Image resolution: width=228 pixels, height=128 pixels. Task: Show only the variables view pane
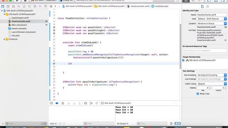click(x=176, y=123)
